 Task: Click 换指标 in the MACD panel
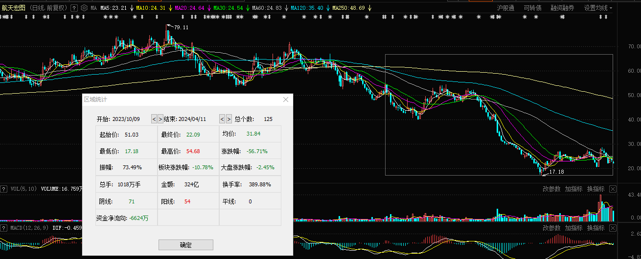[x=595, y=228]
